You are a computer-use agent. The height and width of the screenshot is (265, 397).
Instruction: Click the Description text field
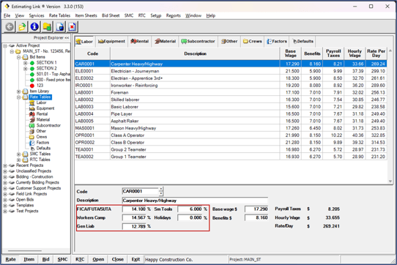click(x=195, y=201)
